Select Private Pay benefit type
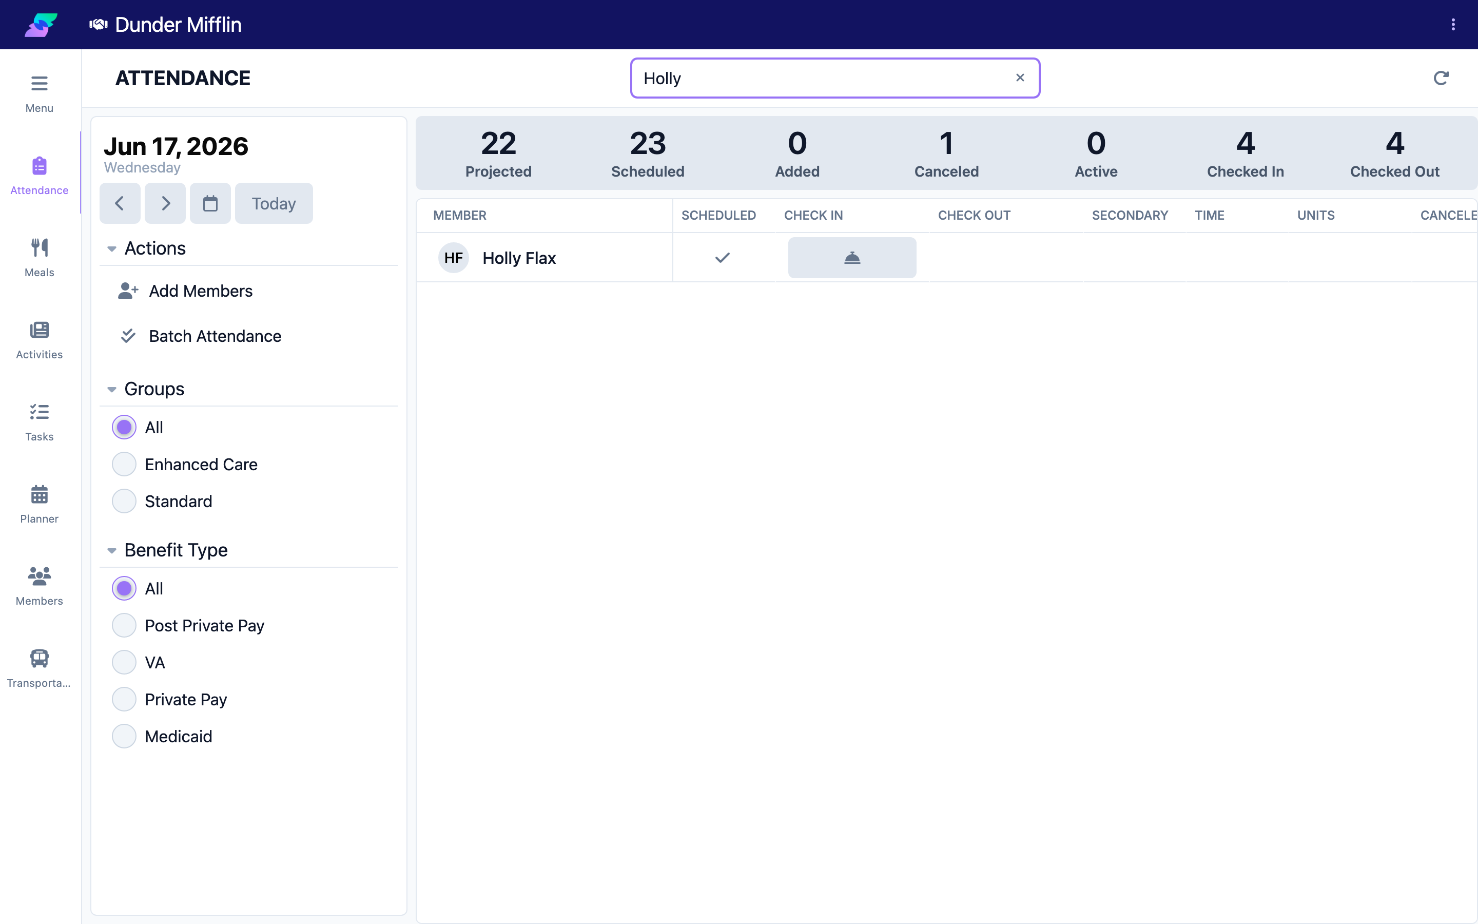Screen dimensions: 1478x924 point(124,700)
